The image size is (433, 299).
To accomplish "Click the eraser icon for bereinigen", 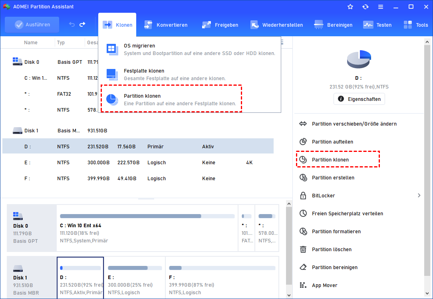I will [x=303, y=267].
